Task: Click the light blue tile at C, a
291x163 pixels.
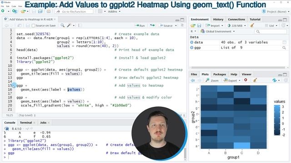Action: 242,145
